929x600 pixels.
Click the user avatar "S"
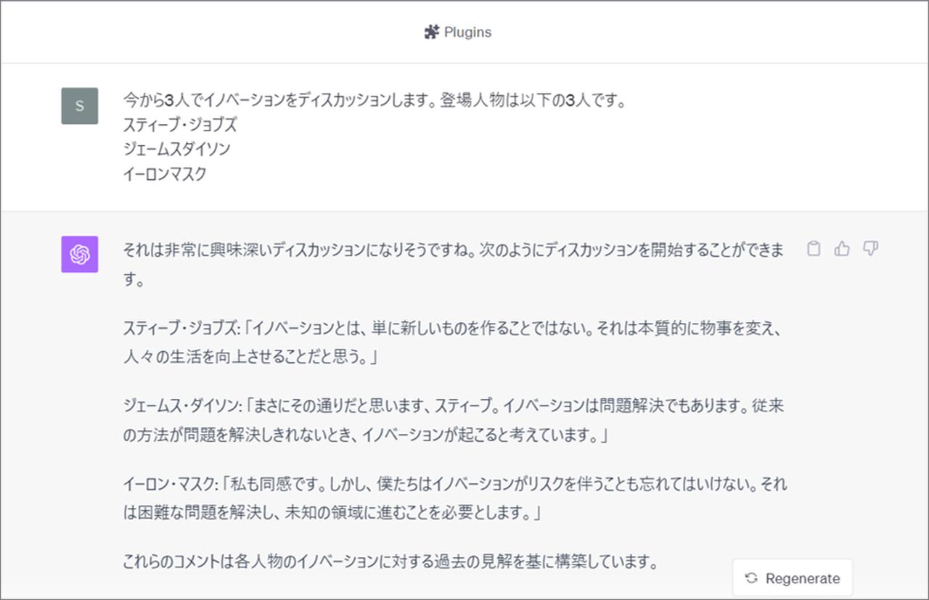pos(80,106)
